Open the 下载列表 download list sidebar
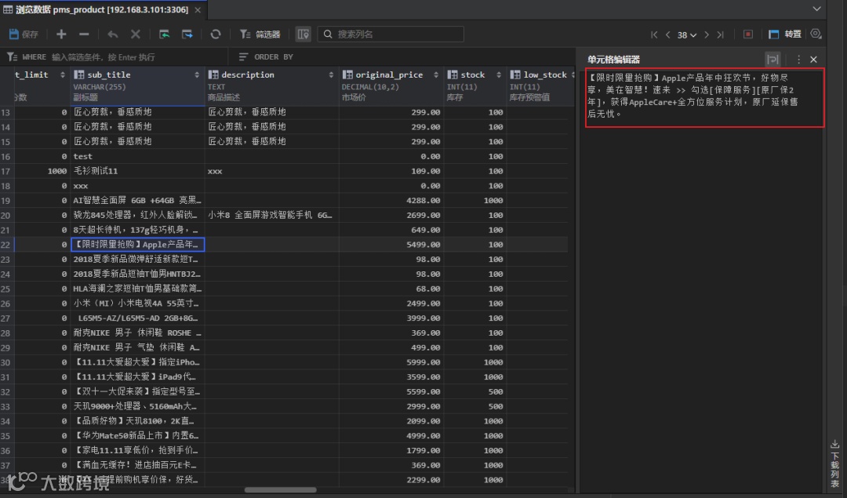 [x=834, y=465]
